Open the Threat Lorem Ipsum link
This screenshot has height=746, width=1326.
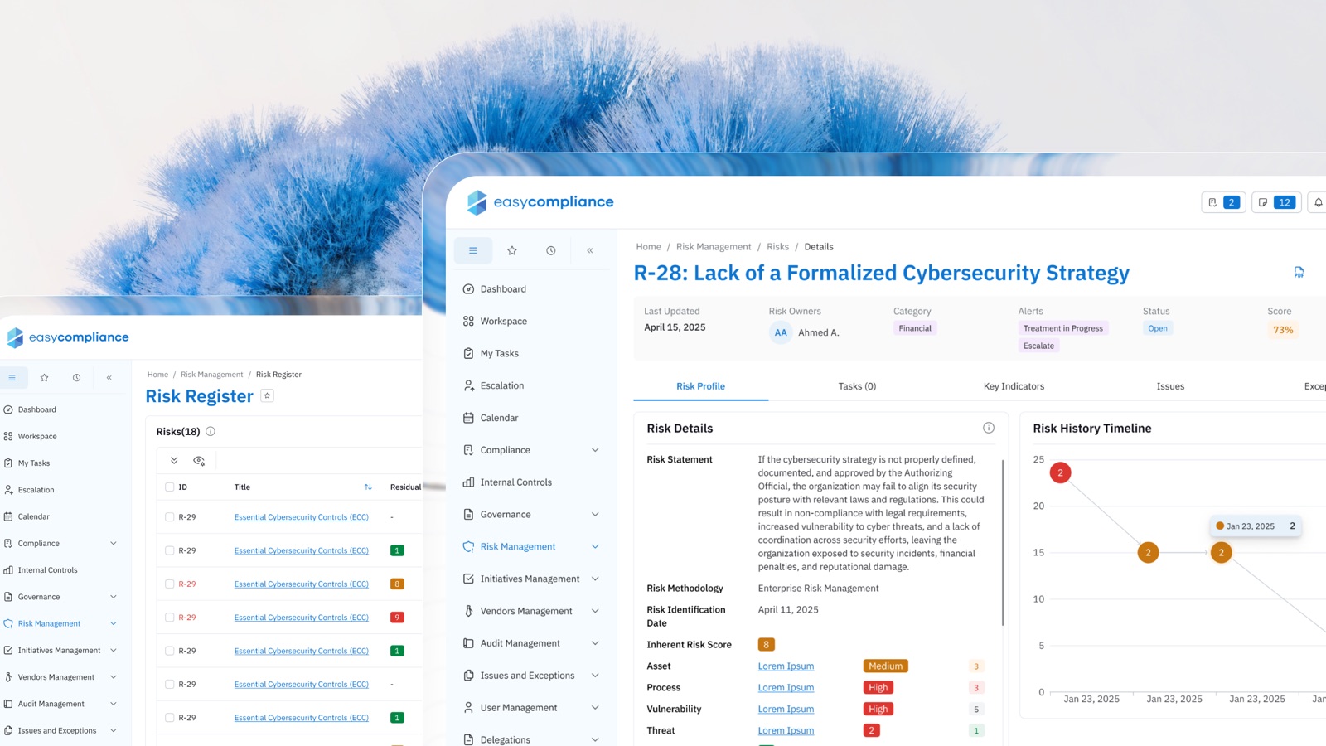pos(786,731)
